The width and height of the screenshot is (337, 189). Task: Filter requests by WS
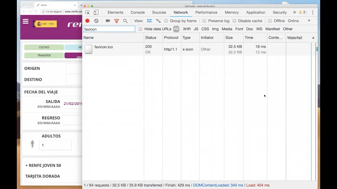[259, 29]
